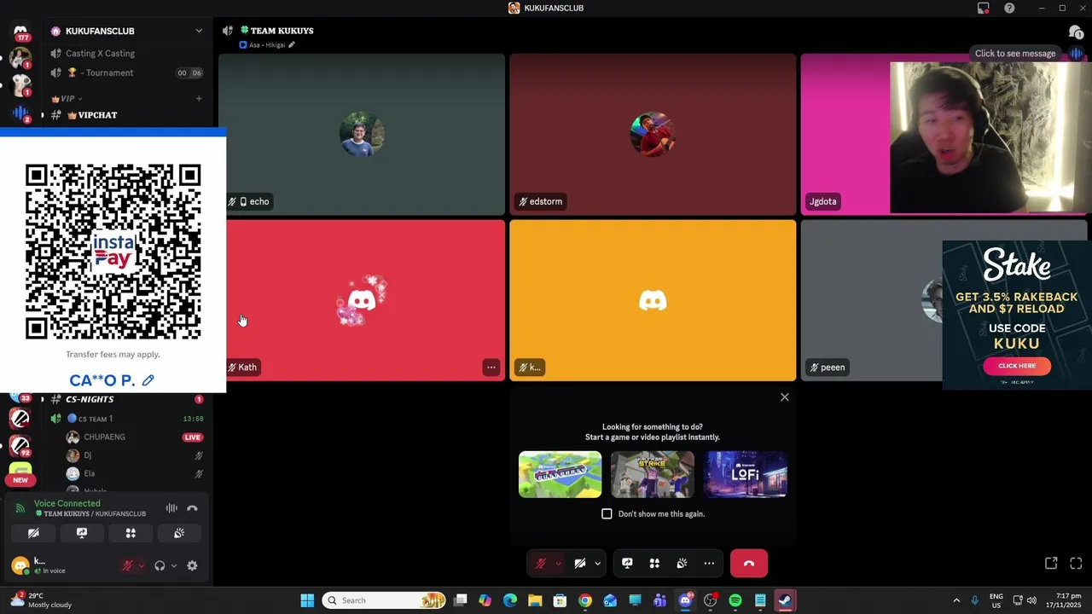
Task: Expand KUKUFANSCLUB server menu
Action: coord(199,31)
